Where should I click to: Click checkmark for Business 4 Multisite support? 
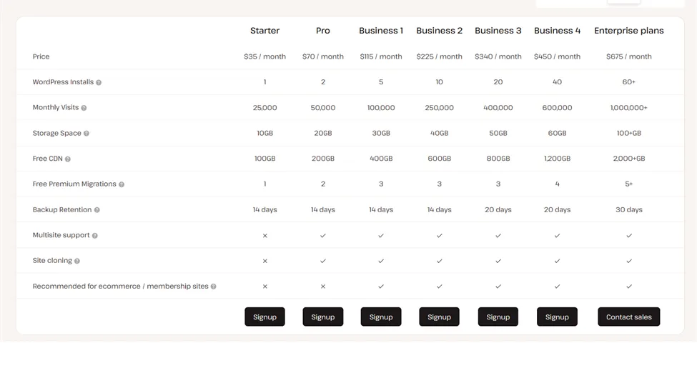557,236
